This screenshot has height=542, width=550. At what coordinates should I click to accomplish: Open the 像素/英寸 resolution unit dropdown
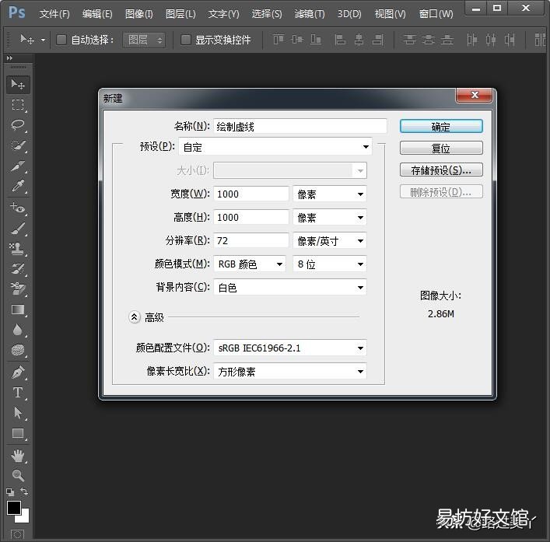[329, 241]
